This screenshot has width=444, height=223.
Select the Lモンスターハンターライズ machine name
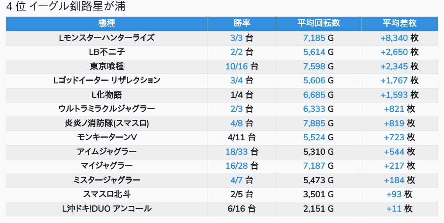(107, 38)
